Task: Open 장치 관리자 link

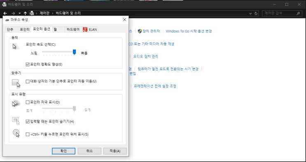Action: [151, 31]
